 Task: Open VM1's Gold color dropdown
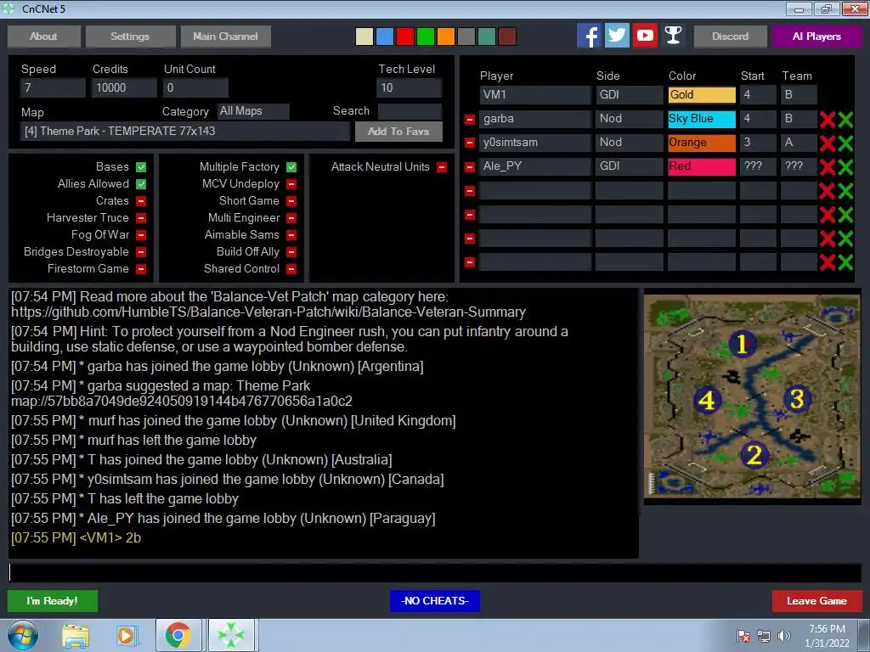coord(702,95)
